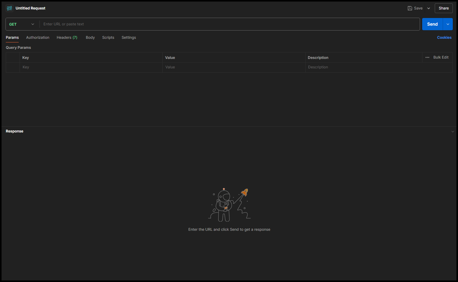Click the Share button
This screenshot has width=458, height=282.
pyautogui.click(x=444, y=8)
